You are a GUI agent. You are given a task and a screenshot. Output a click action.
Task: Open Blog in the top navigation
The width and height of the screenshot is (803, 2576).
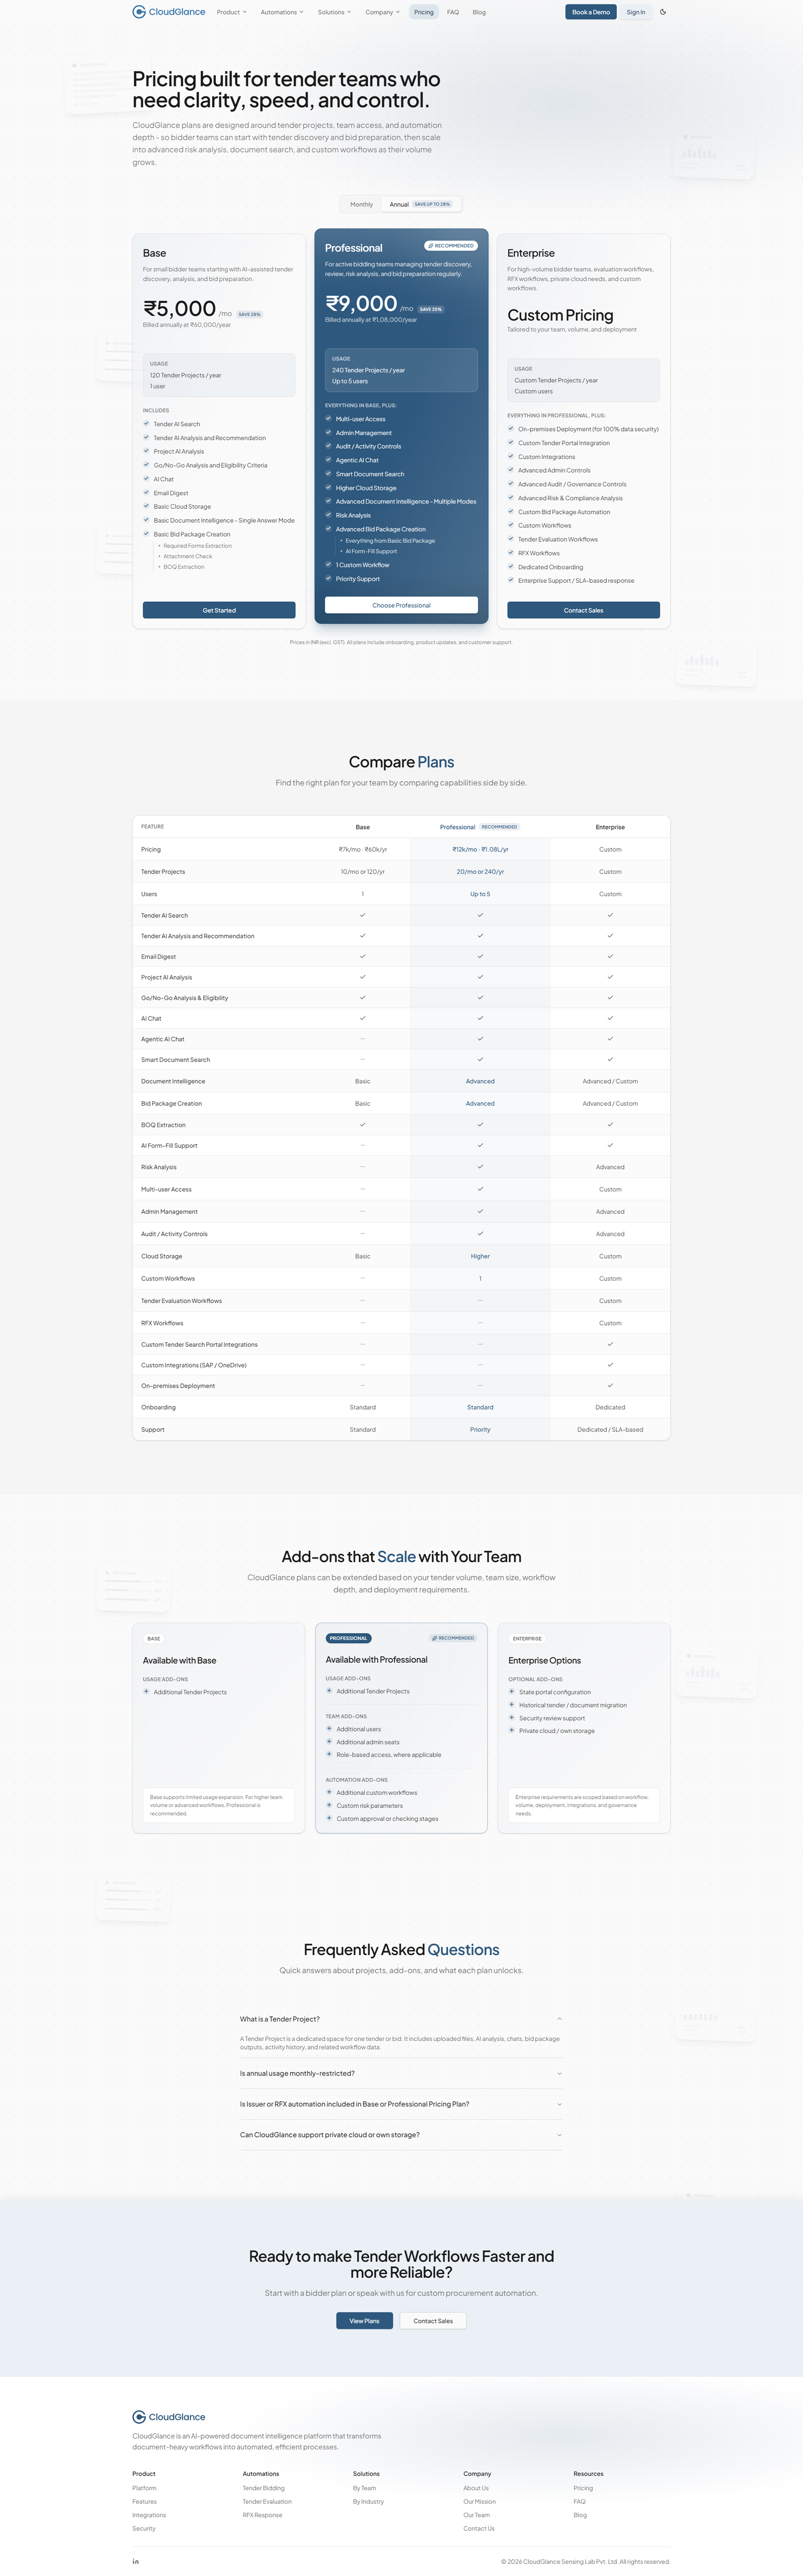pos(479,12)
